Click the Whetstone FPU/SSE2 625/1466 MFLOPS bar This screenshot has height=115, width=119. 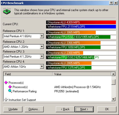(70, 57)
